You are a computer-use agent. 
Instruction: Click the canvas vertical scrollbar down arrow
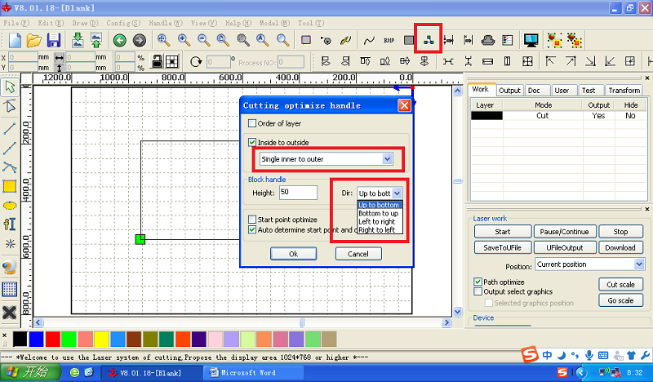pos(458,312)
